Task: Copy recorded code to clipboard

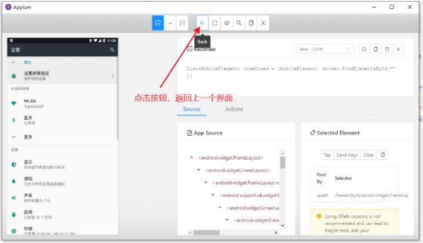Action: (x=375, y=49)
